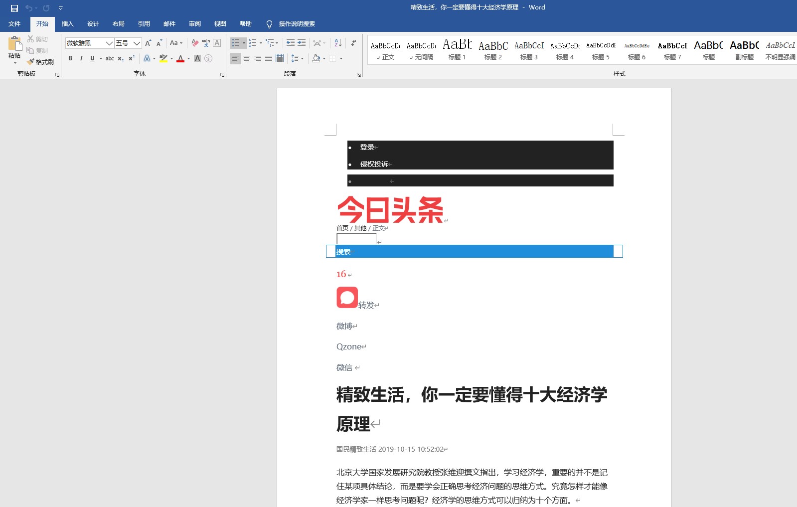Click the 今日头条 logo image in document
Image resolution: width=797 pixels, height=507 pixels.
click(390, 209)
